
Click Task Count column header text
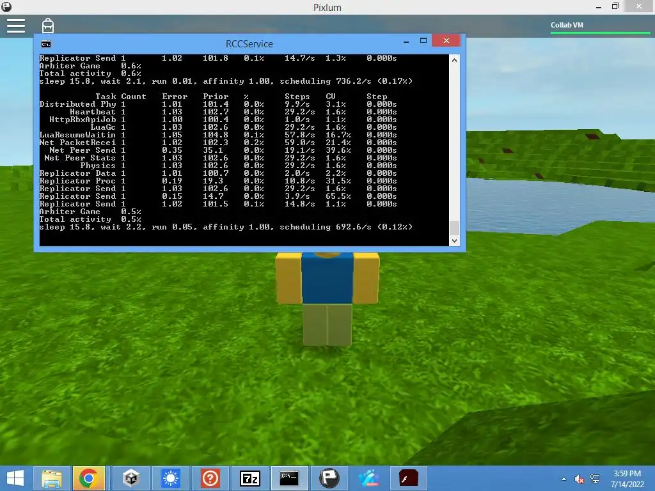(x=121, y=97)
